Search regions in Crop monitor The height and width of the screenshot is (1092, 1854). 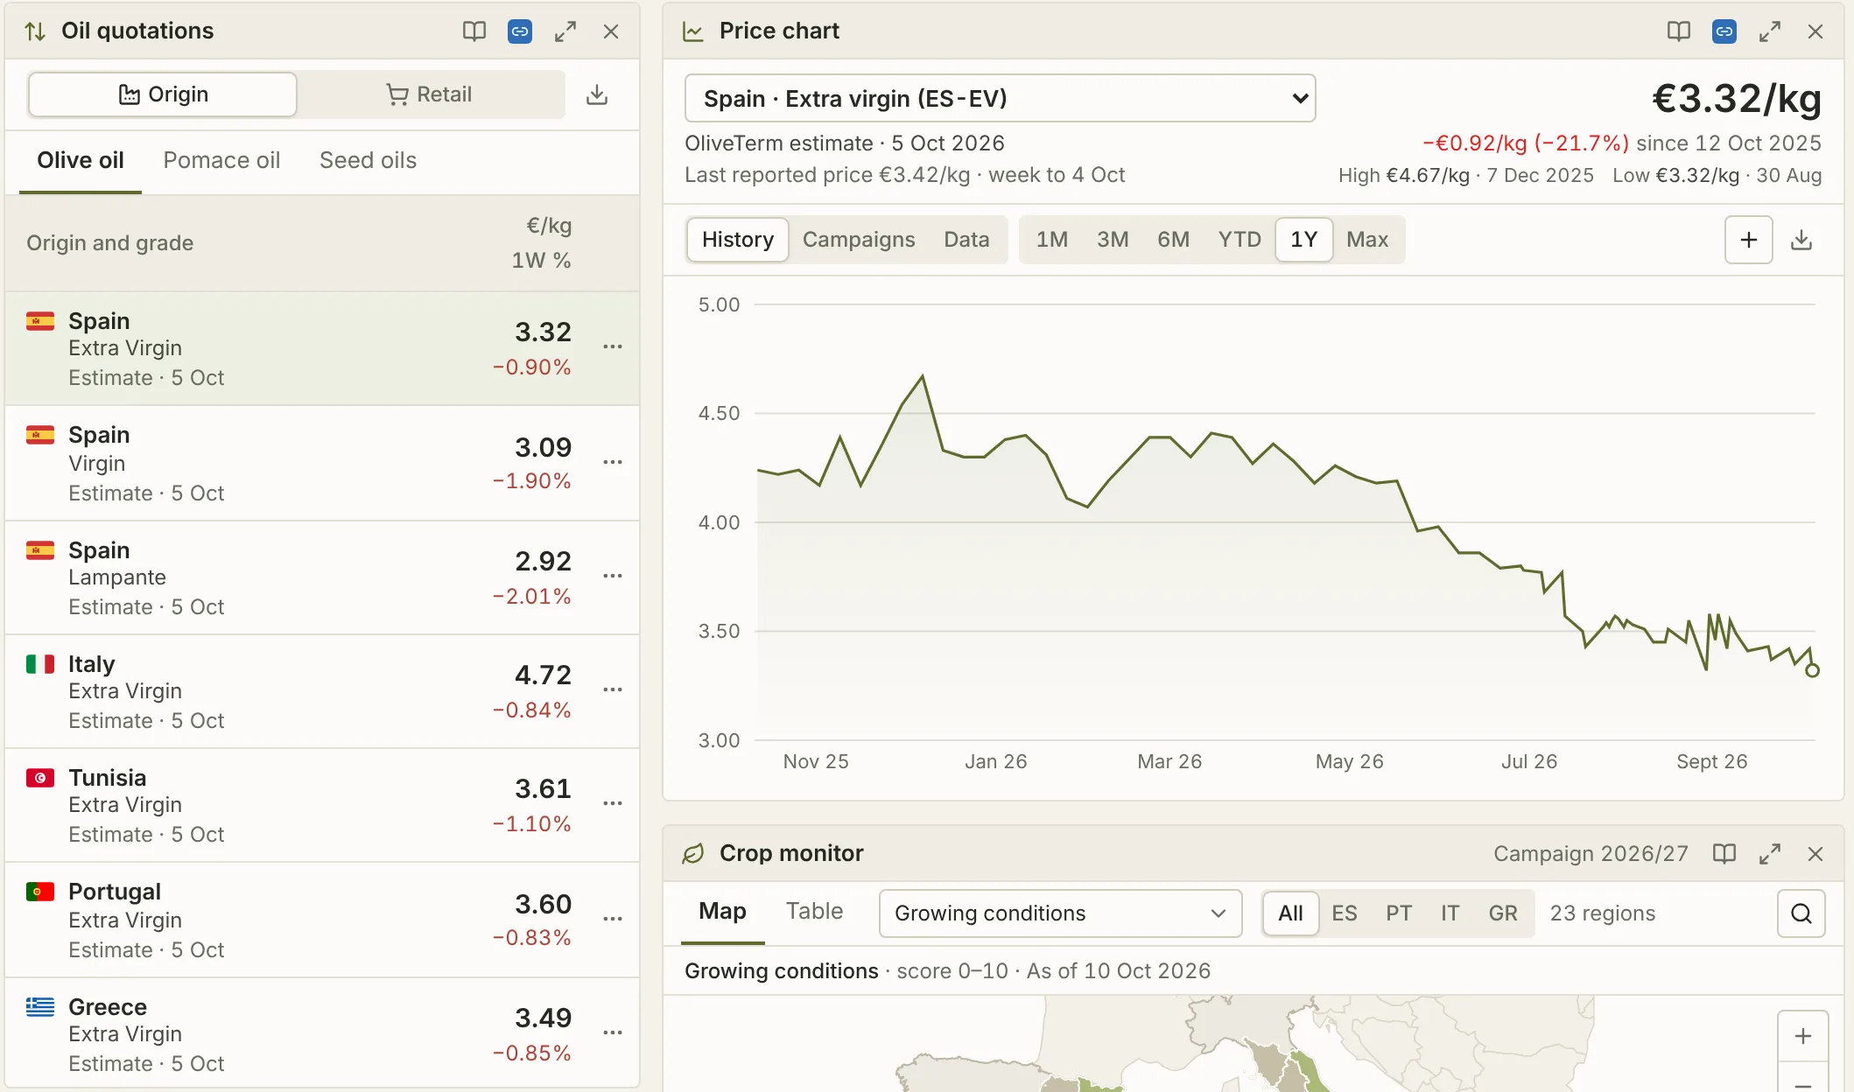click(1801, 913)
